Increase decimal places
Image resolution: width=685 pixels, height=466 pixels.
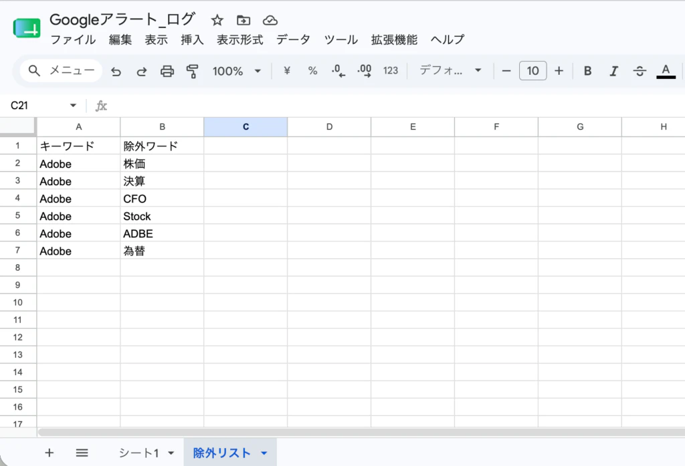click(365, 71)
